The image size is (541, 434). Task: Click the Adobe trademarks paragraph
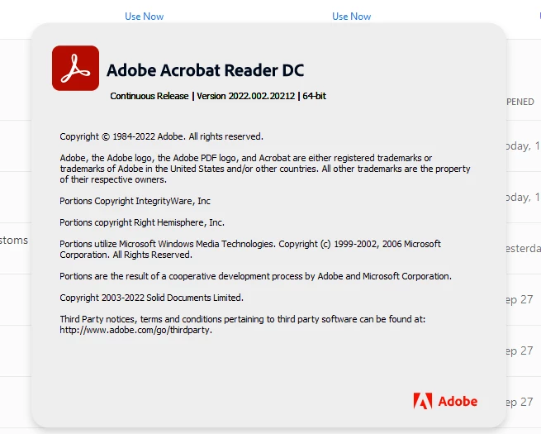pyautogui.click(x=265, y=169)
